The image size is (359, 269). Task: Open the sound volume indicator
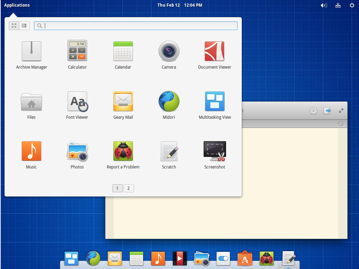[324, 5]
